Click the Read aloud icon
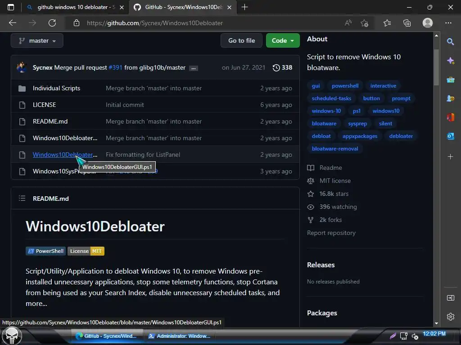This screenshot has width=461, height=345. point(348,23)
